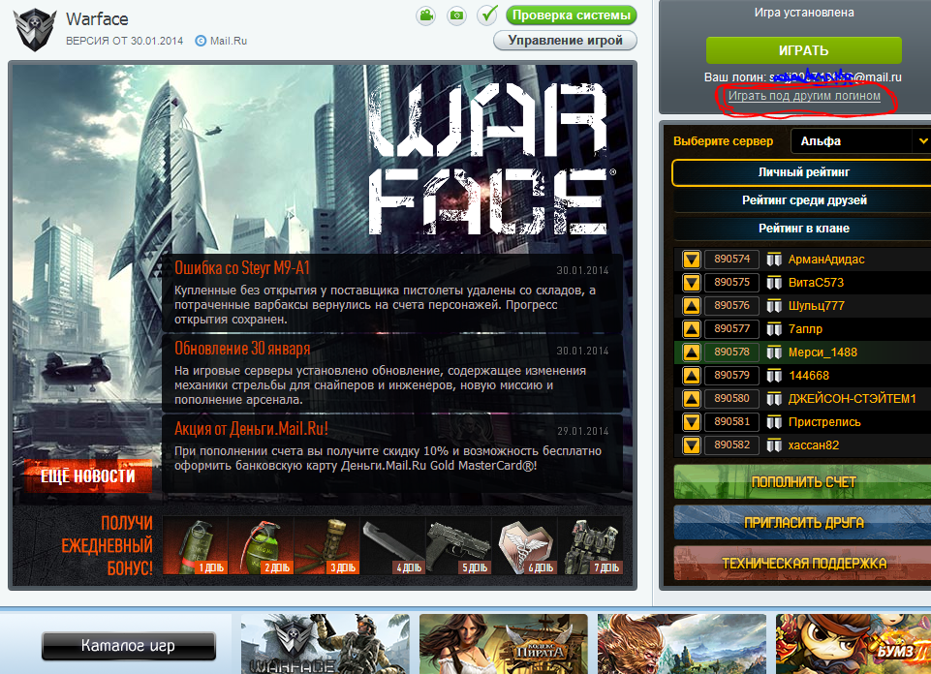Claim the day 5 pistol bonus
Screen dimensions: 931x674
[x=459, y=546]
